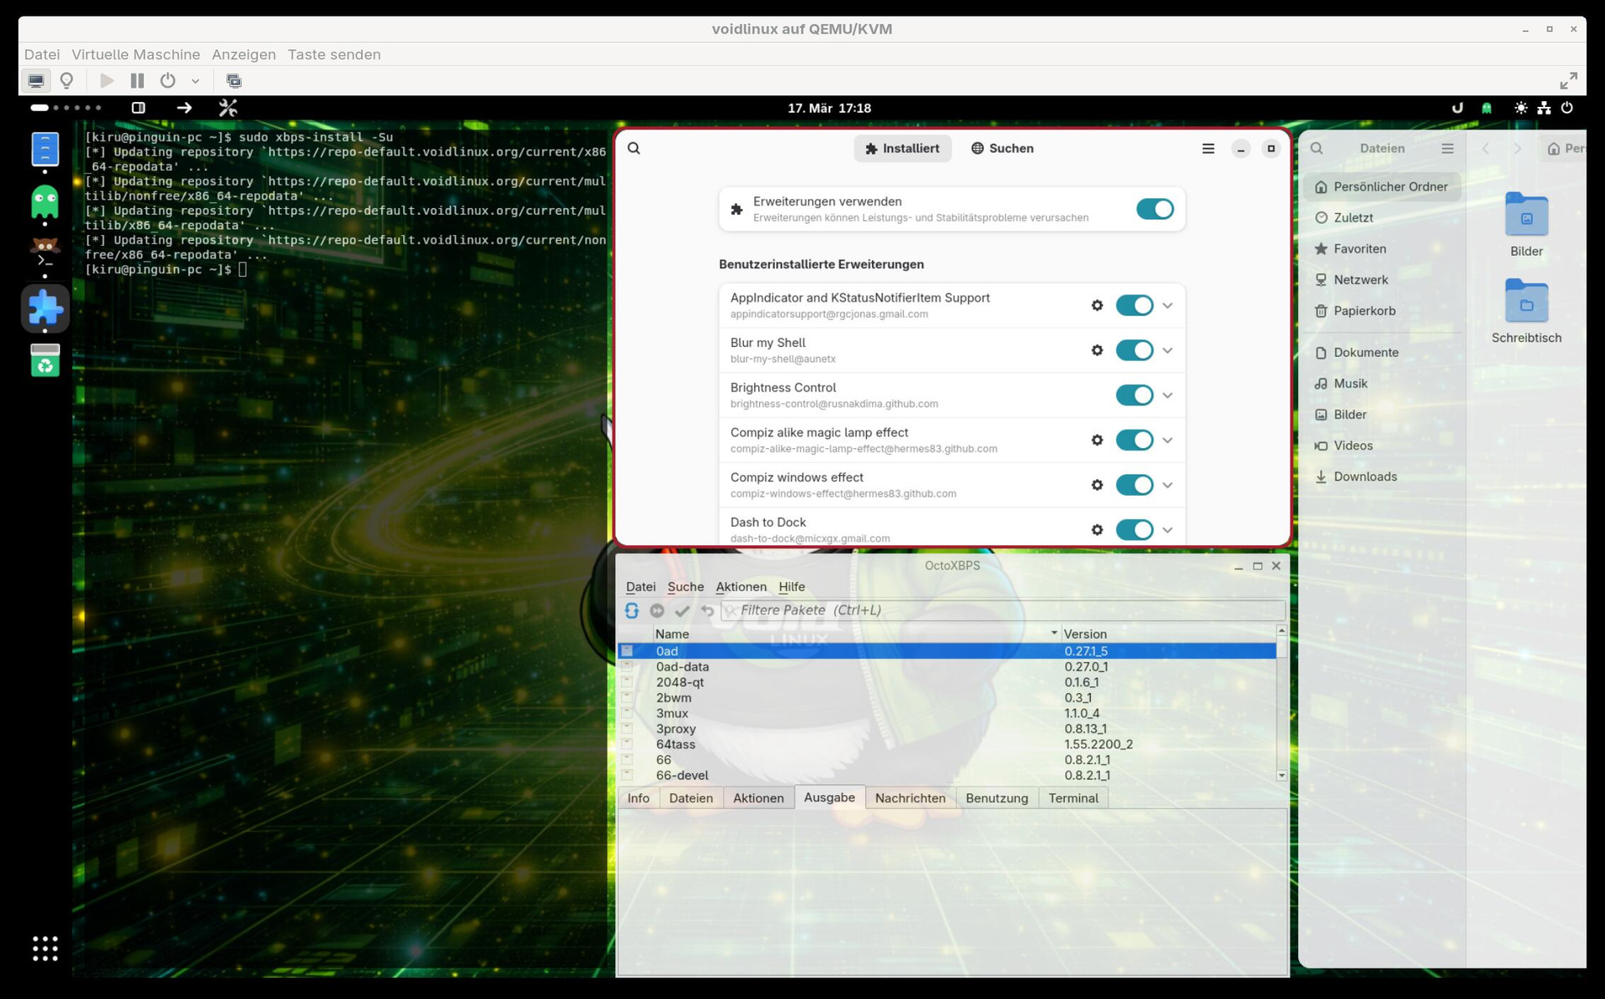Toggle off Brightness Control extension
The height and width of the screenshot is (999, 1605).
pyautogui.click(x=1134, y=395)
